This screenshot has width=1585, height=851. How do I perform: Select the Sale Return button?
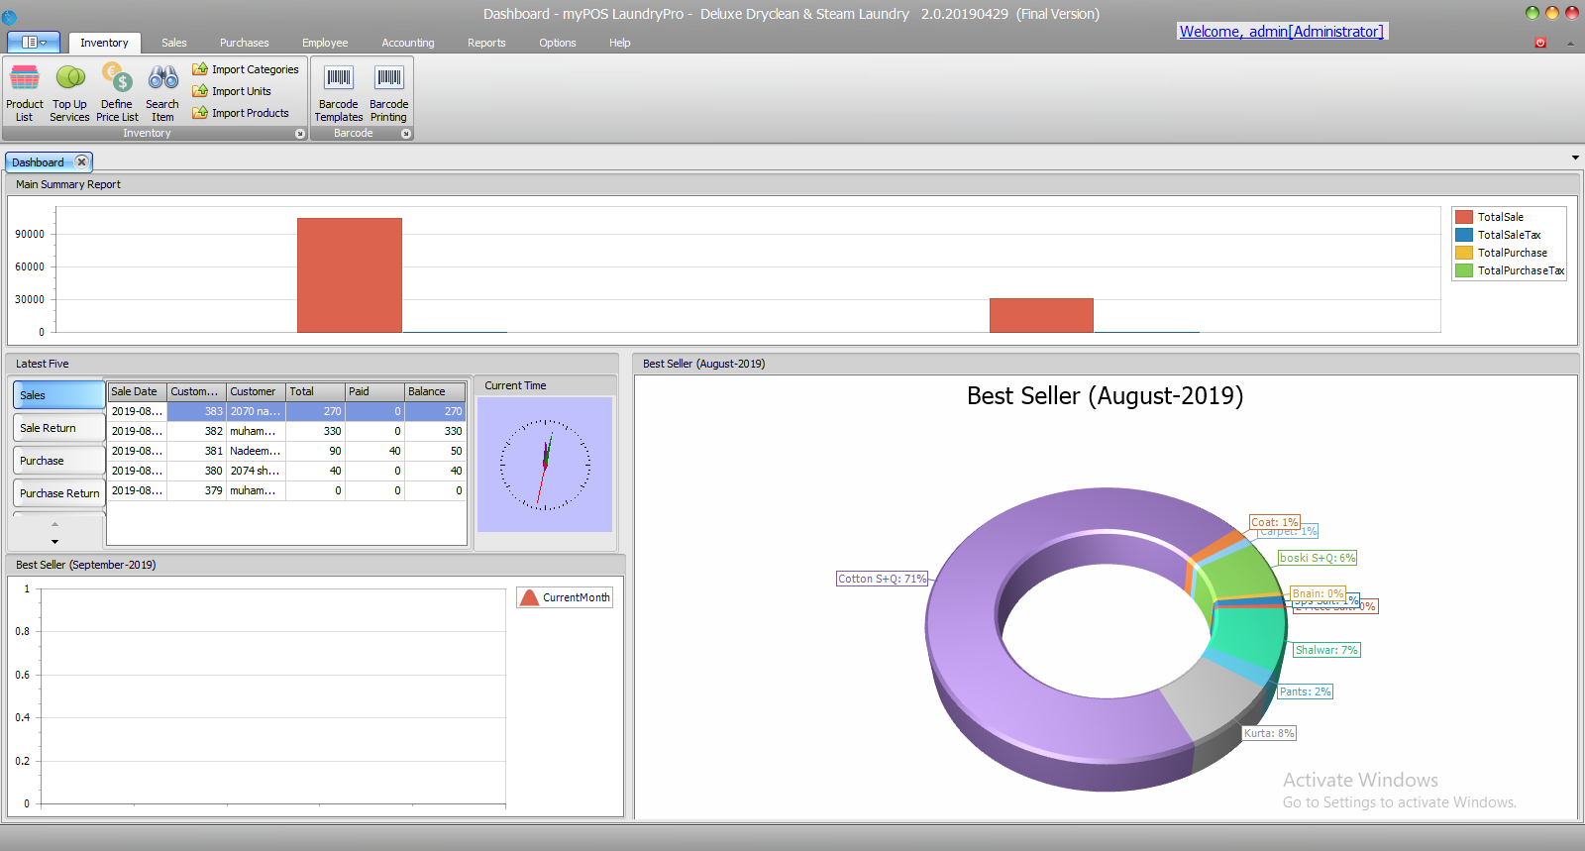[58, 428]
